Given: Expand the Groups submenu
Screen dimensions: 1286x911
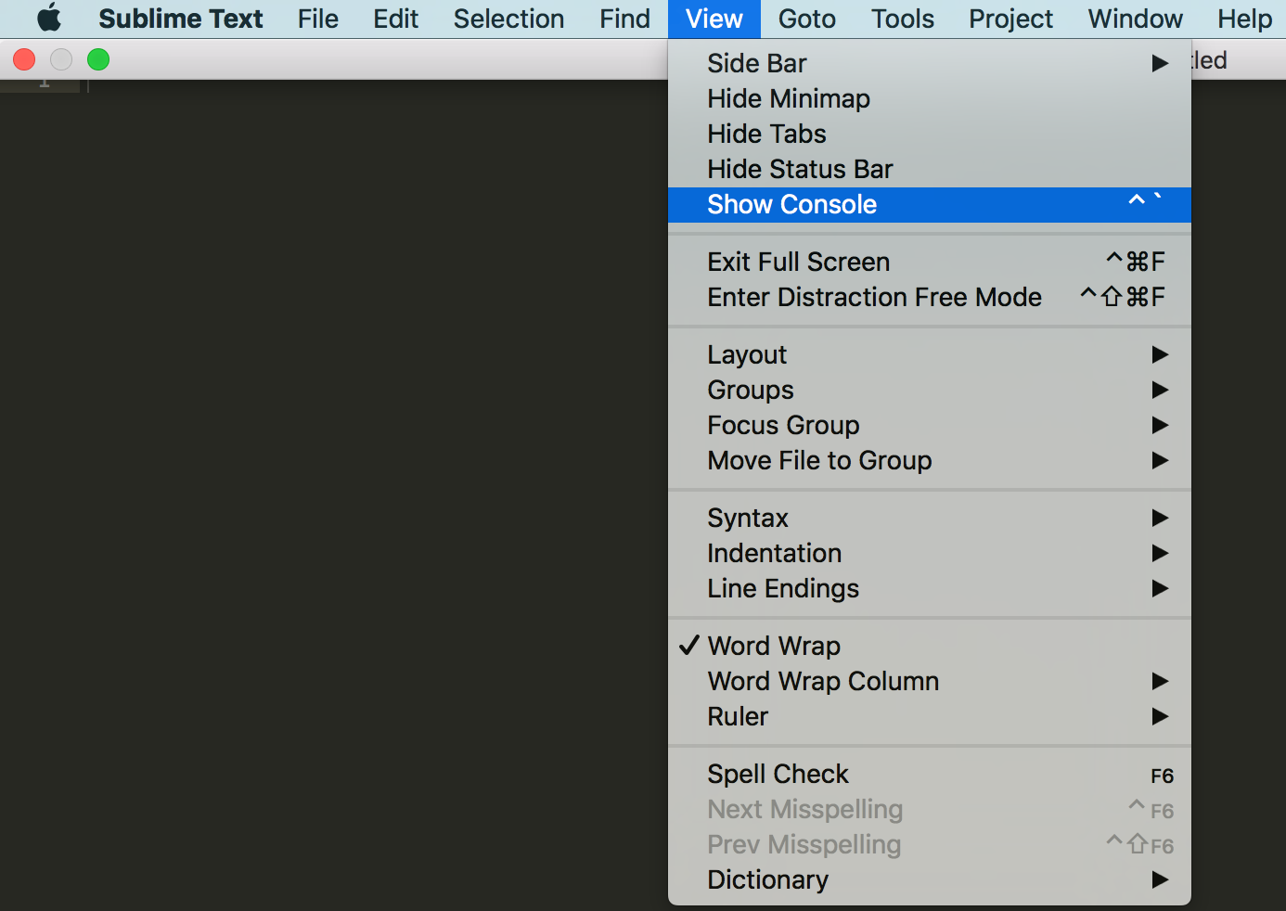Looking at the screenshot, I should pyautogui.click(x=930, y=390).
